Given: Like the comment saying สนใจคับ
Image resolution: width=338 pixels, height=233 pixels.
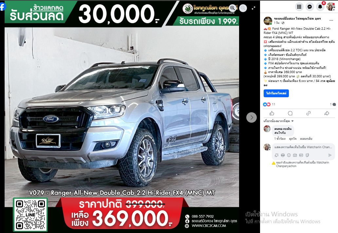Looking at the screenshot, I should [293, 139].
